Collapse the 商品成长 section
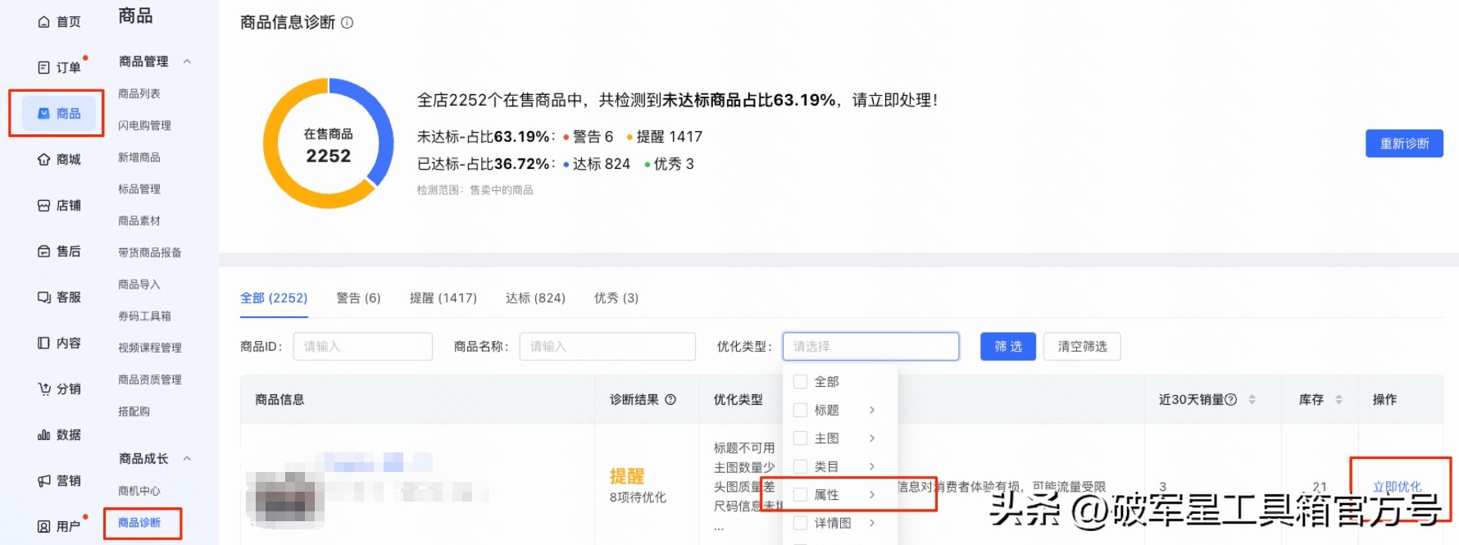 pos(188,459)
